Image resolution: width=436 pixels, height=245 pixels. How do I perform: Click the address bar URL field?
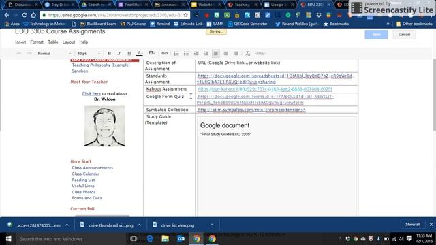[114, 15]
